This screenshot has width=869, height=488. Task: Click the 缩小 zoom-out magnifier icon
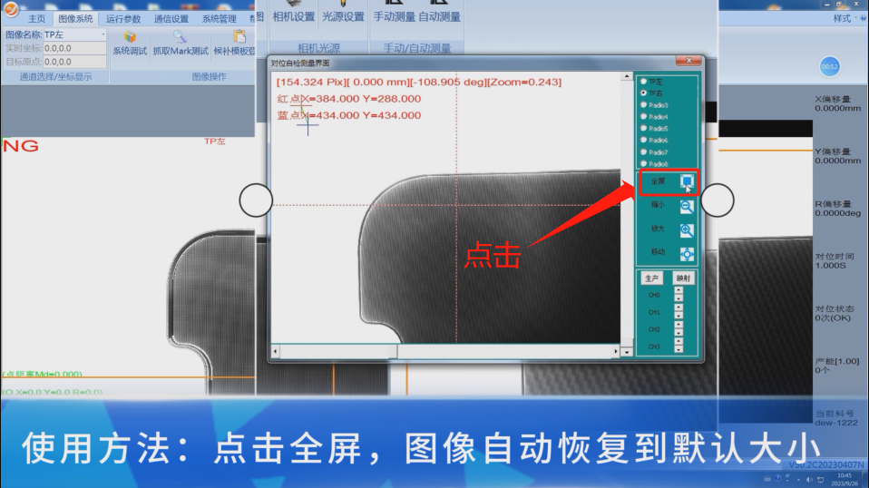(687, 207)
